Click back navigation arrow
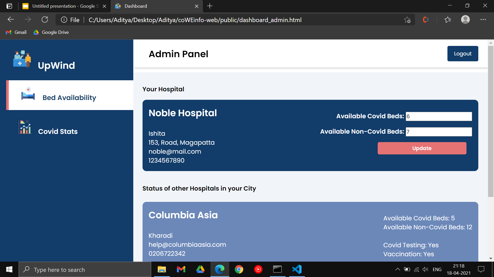 pos(11,20)
